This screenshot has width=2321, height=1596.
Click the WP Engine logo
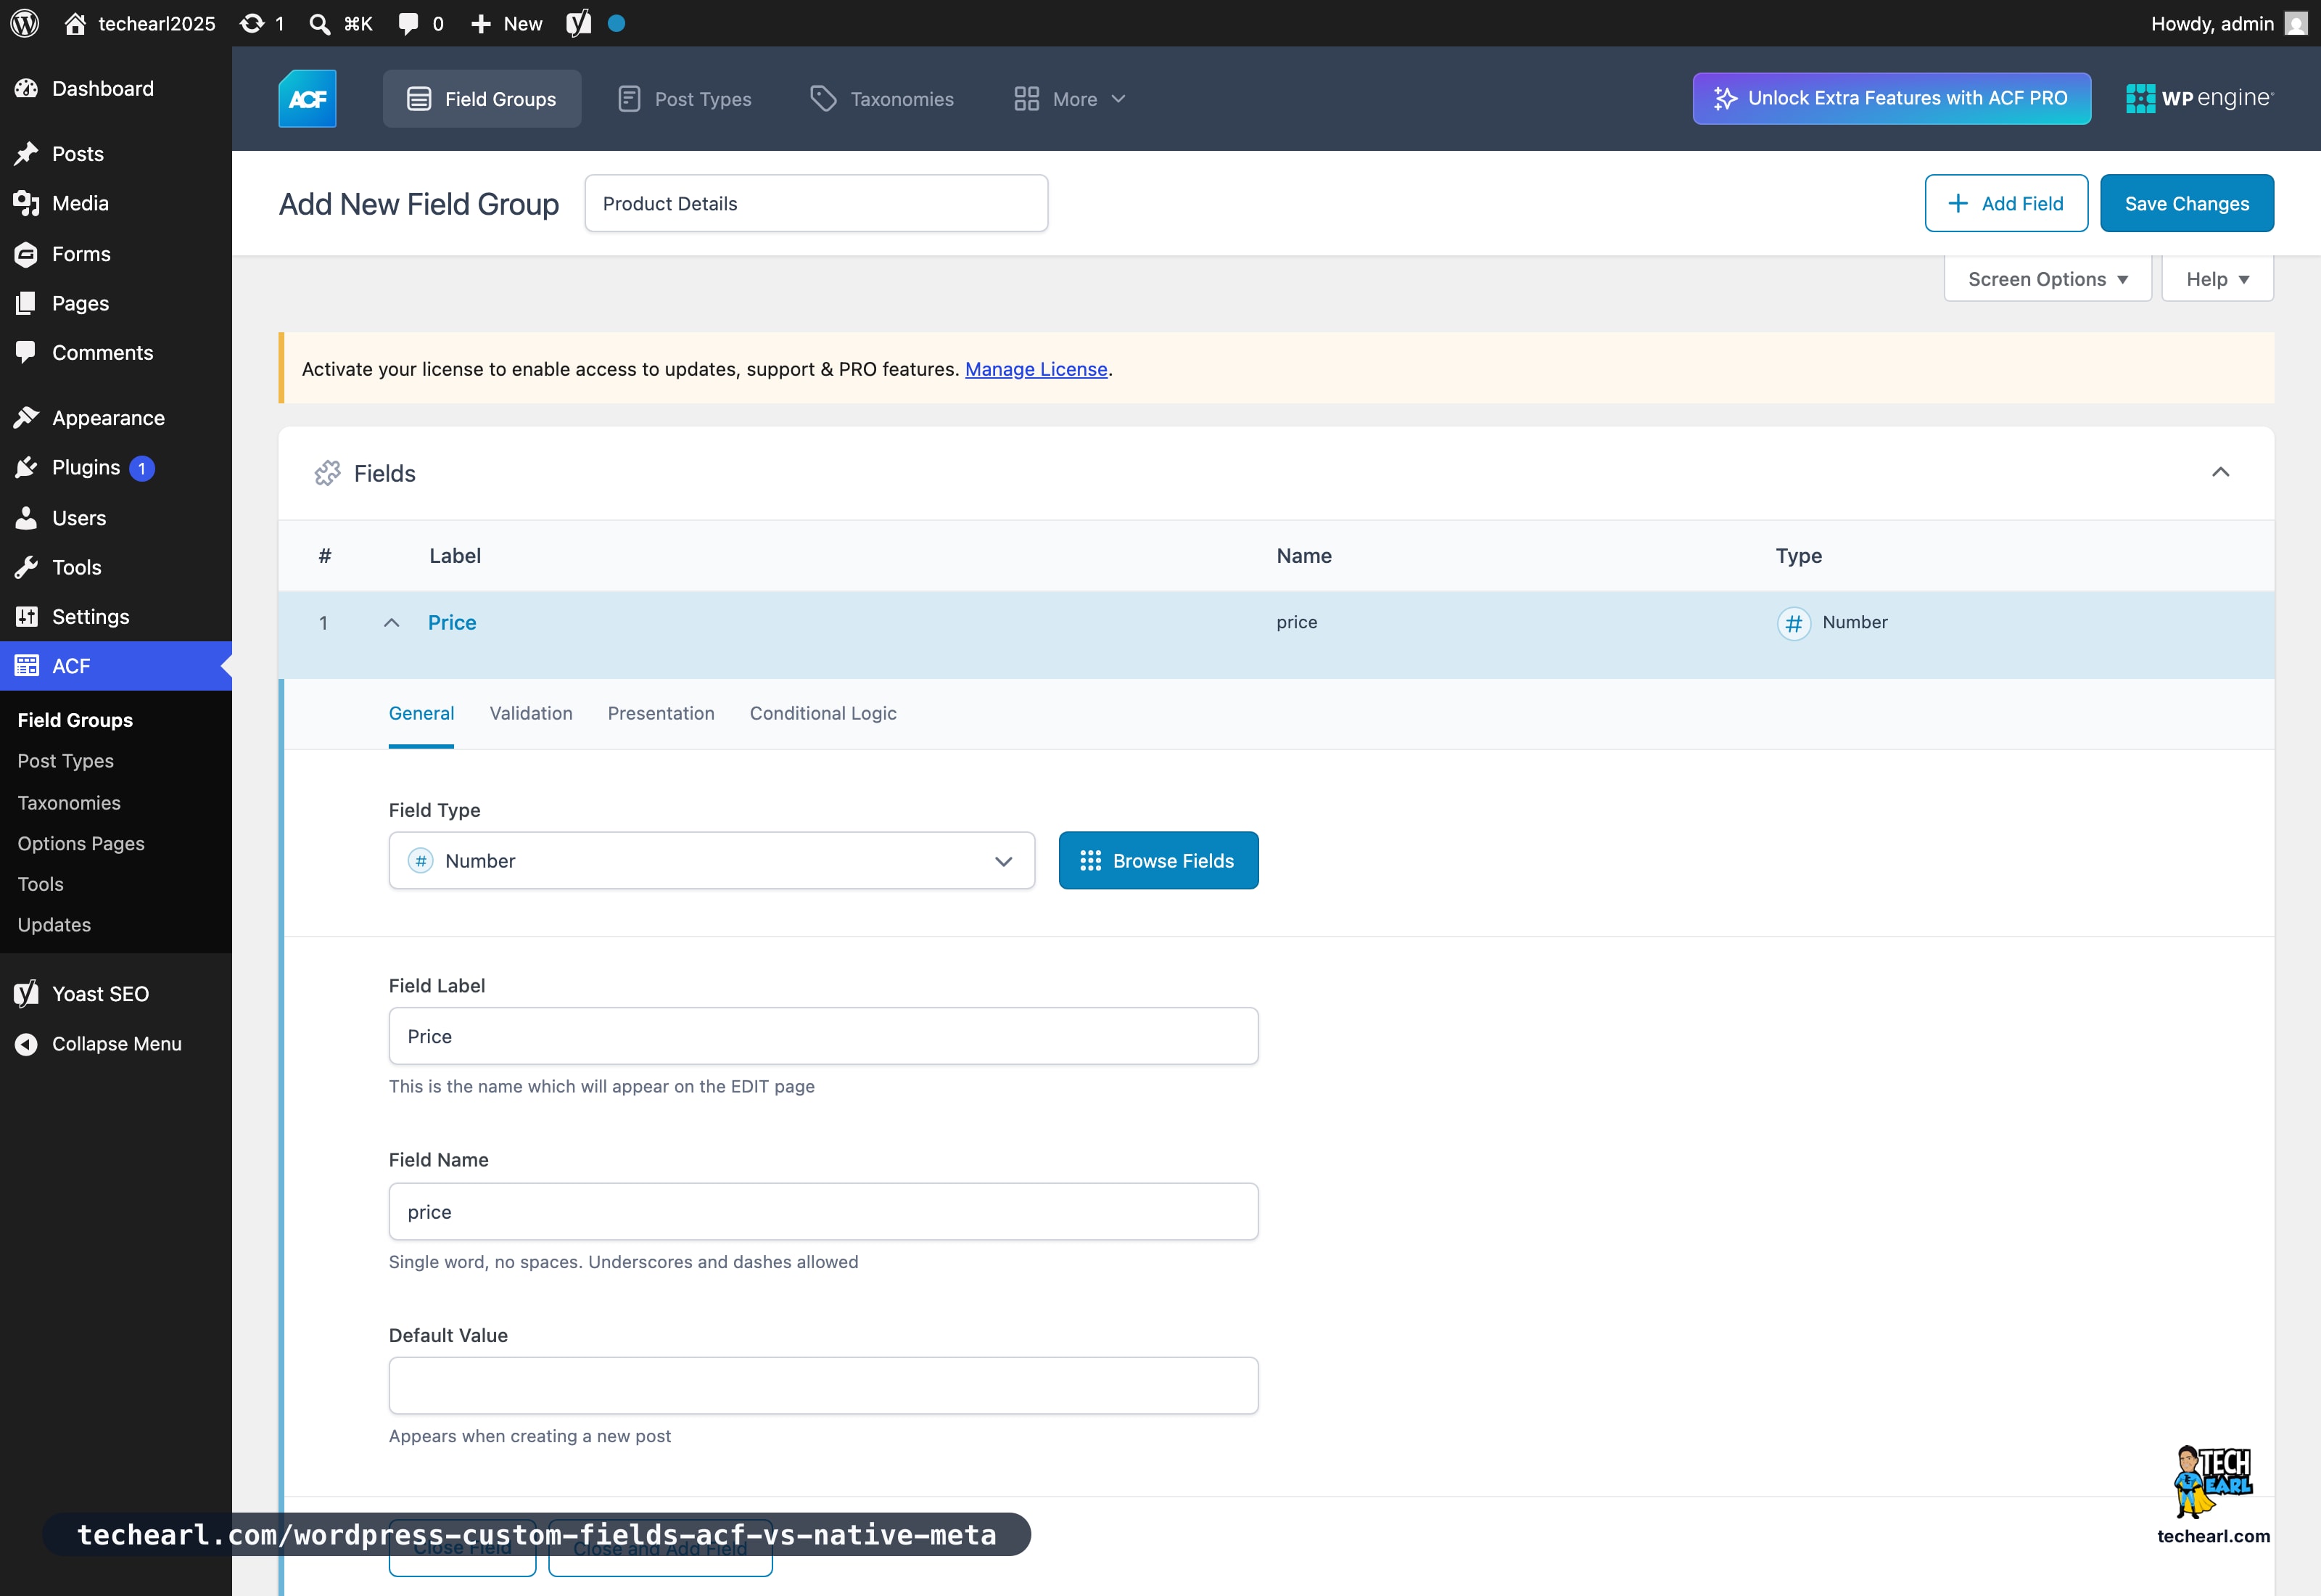point(2200,98)
